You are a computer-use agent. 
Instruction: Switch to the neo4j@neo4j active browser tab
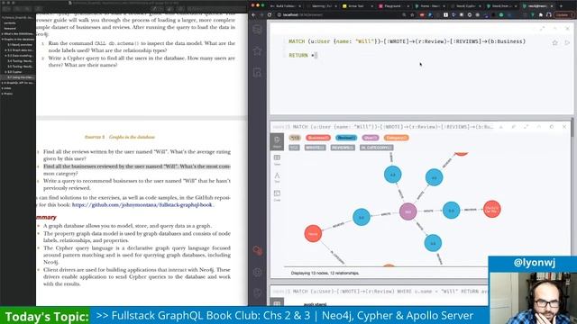coord(538,6)
